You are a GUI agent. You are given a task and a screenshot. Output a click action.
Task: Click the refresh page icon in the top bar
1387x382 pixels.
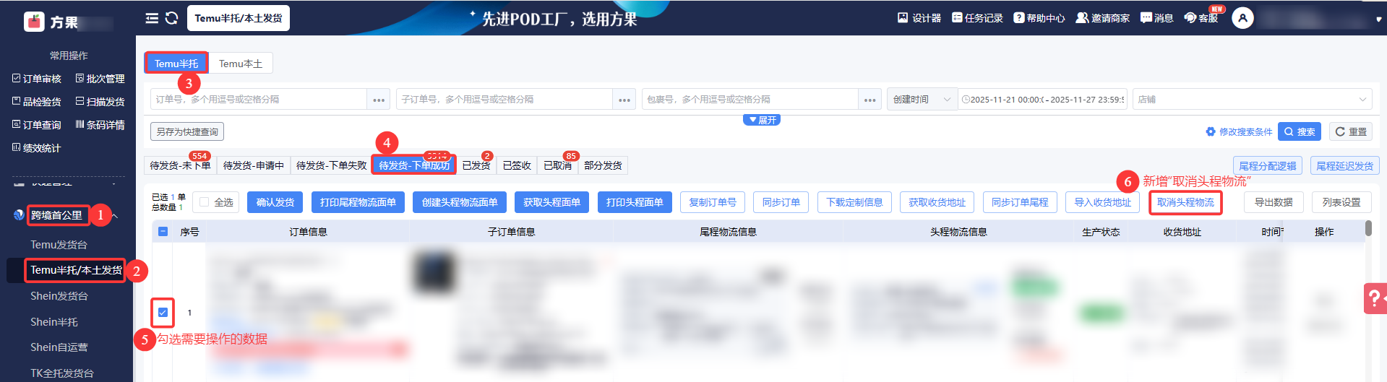tap(171, 18)
